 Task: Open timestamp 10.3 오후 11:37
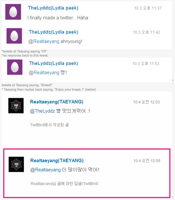pyautogui.click(x=148, y=8)
